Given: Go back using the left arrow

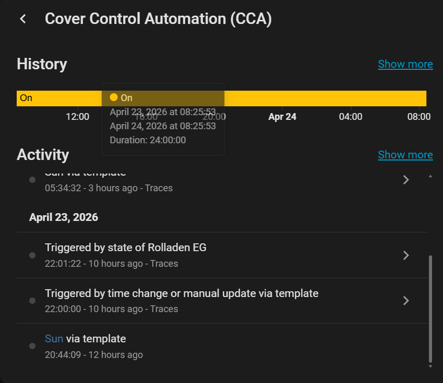Looking at the screenshot, I should 22,19.
